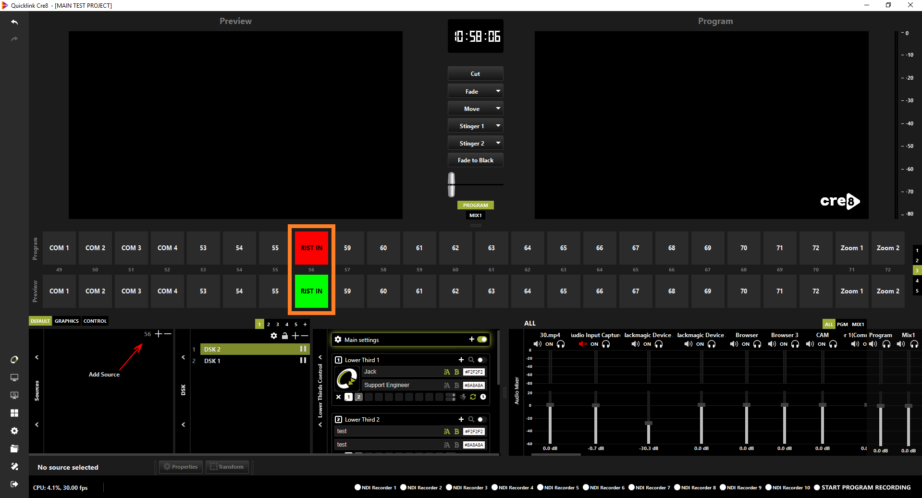The image size is (922, 498).
Task: Pause DSK 2 layer
Action: tap(303, 349)
